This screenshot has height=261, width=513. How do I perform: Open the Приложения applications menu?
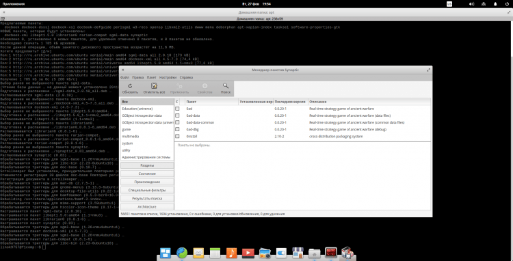(14, 4)
